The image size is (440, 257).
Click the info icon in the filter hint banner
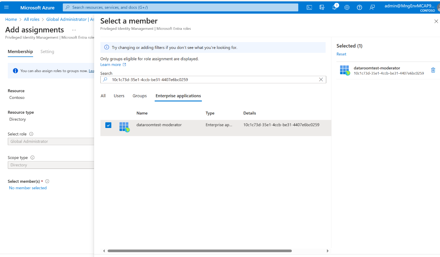point(107,47)
